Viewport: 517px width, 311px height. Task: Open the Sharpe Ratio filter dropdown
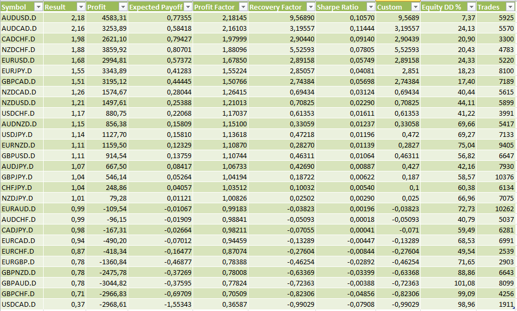point(371,7)
